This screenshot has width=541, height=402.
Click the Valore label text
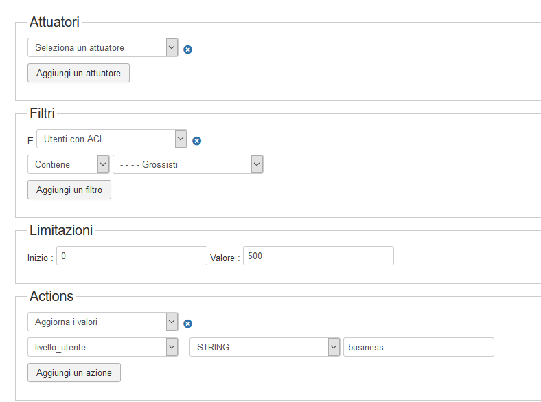pyautogui.click(x=225, y=258)
